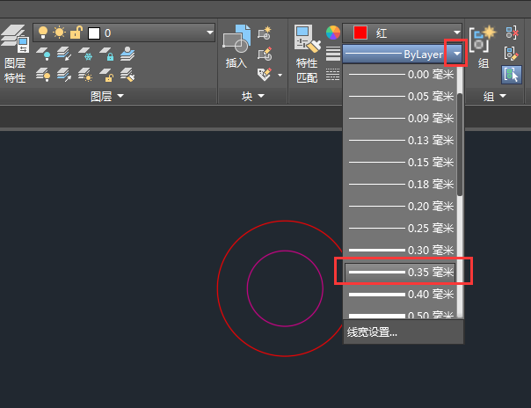Click the 特性匹配 match properties button
Image resolution: width=531 pixels, height=408 pixels.
click(x=307, y=54)
